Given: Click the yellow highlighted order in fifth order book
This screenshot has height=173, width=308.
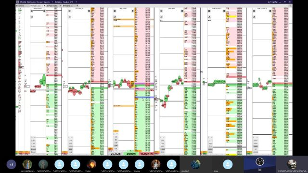Looking at the screenshot, I should click(x=231, y=17).
